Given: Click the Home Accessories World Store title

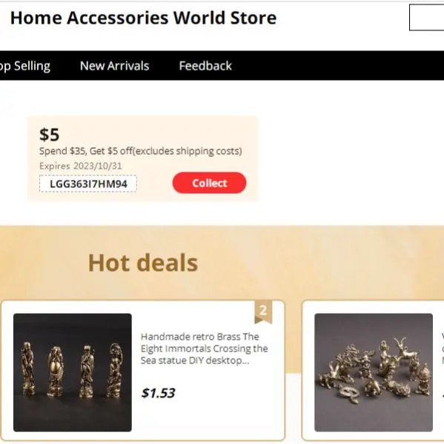Looking at the screenshot, I should [x=143, y=18].
